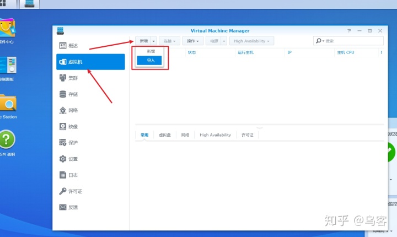Screen dimensions: 397x237
Task: Open the package center desktop icon
Action: click(8, 28)
